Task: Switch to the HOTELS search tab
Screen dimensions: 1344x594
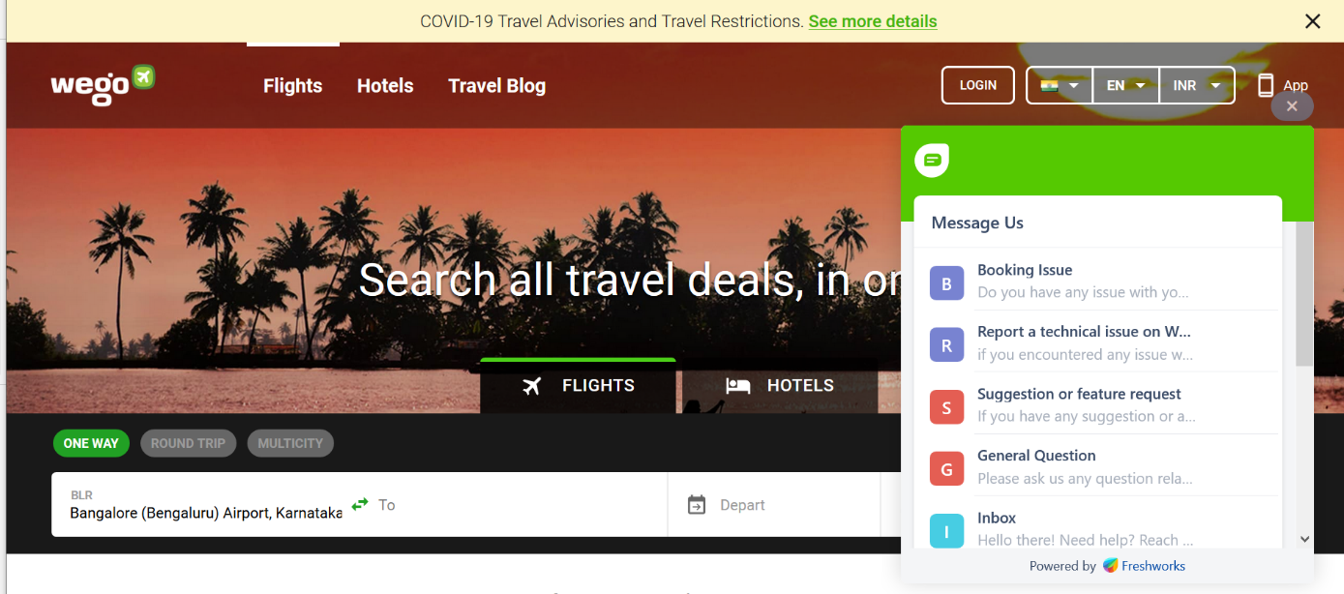Action: 779,386
